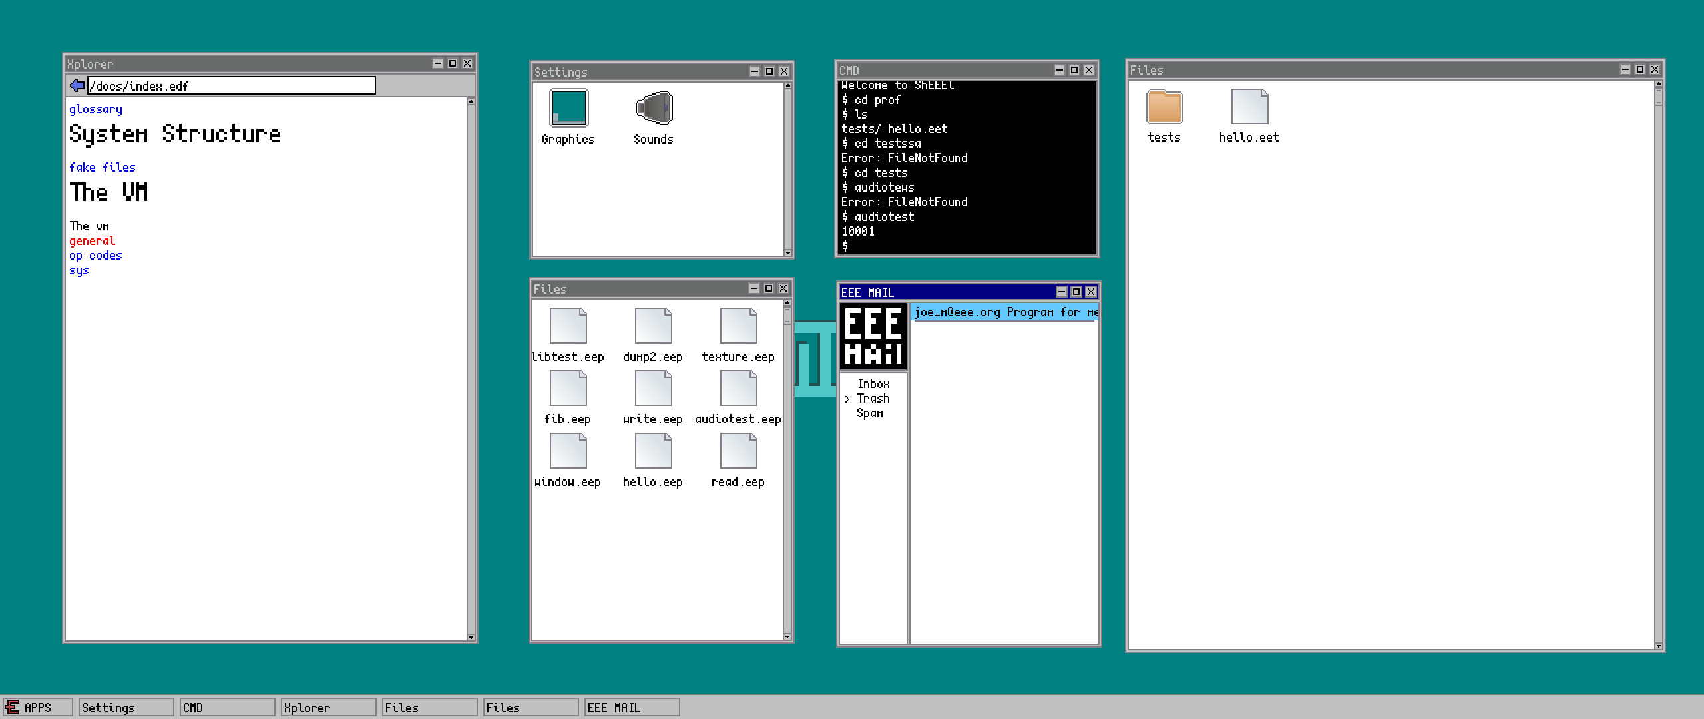Viewport: 1704px width, 719px height.
Task: Click the back arrow in Xplorer
Action: (77, 85)
